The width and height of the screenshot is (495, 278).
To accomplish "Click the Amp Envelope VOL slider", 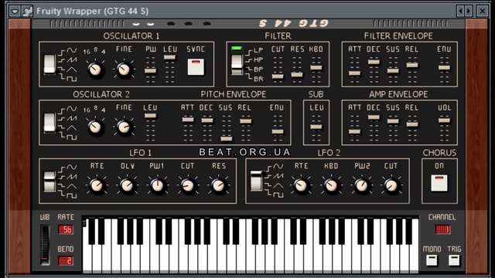I will tap(444, 120).
